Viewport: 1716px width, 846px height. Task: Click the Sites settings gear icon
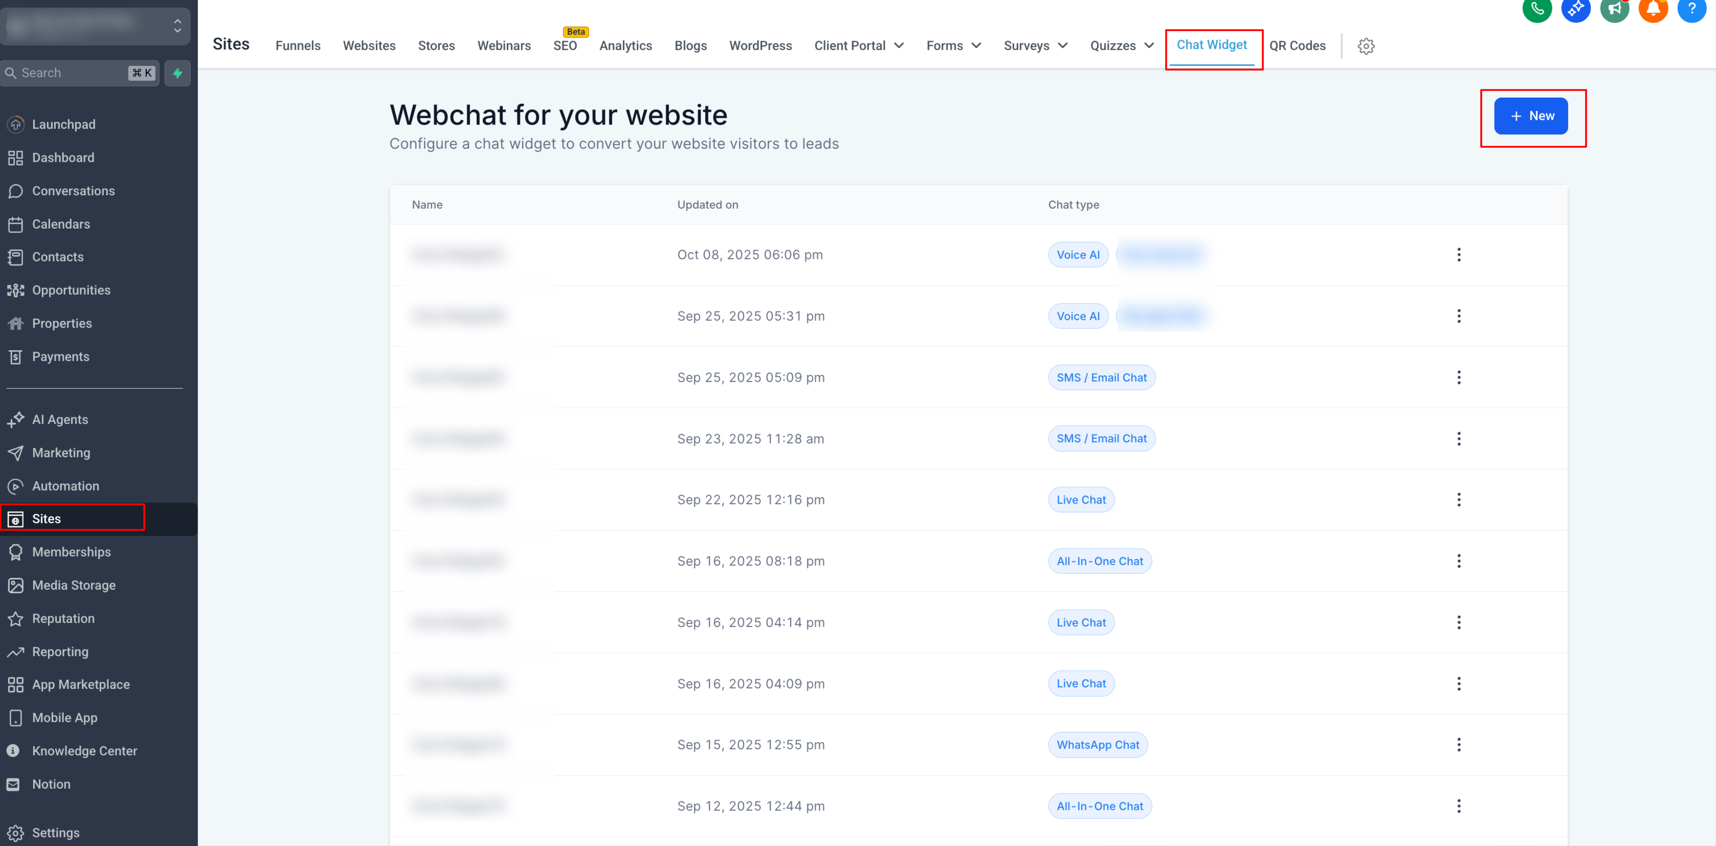coord(1366,46)
